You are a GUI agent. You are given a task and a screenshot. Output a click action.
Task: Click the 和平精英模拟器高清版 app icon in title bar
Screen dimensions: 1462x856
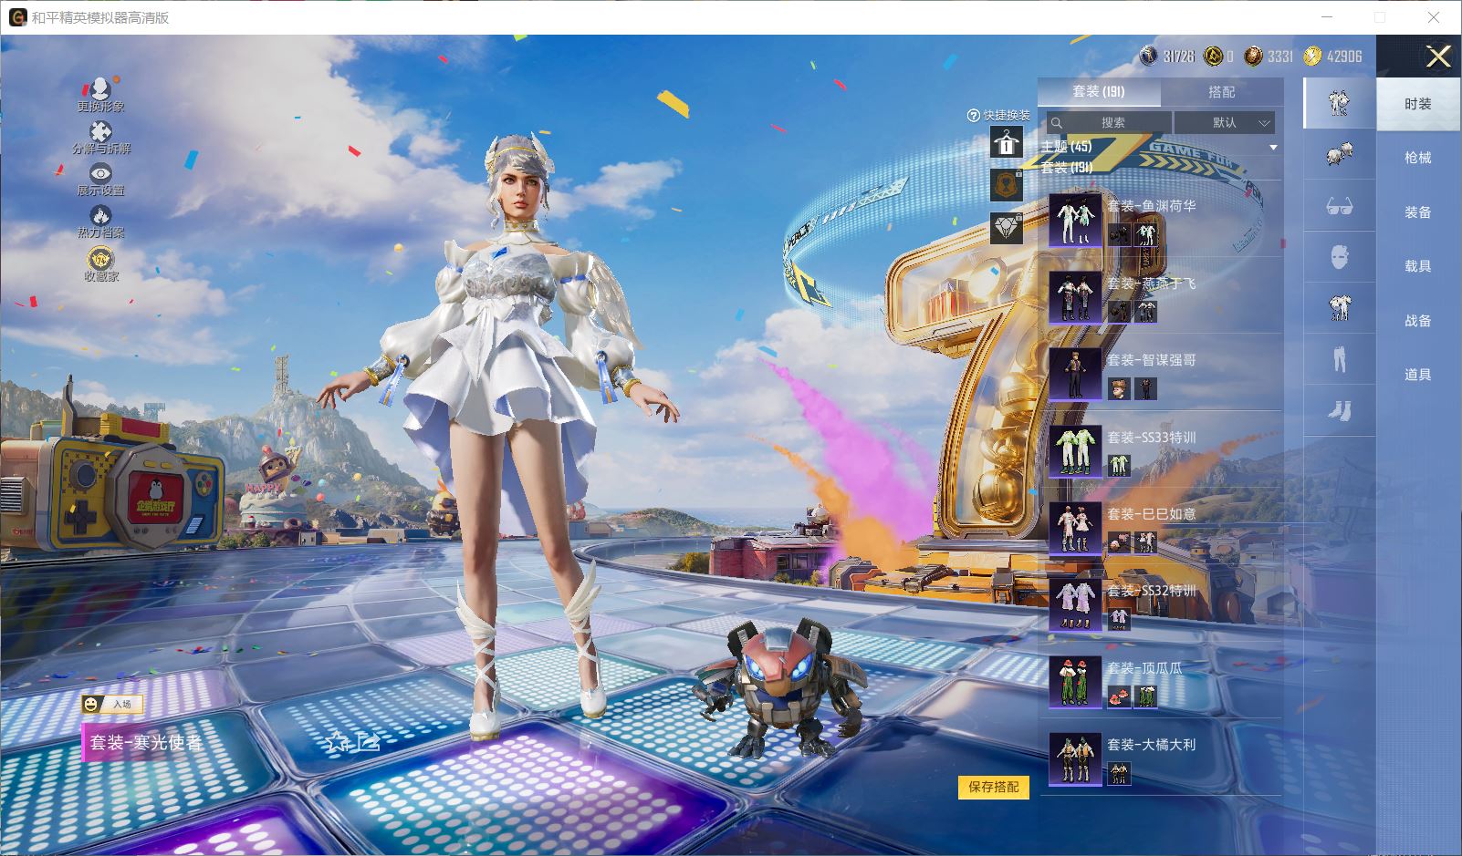[x=17, y=17]
